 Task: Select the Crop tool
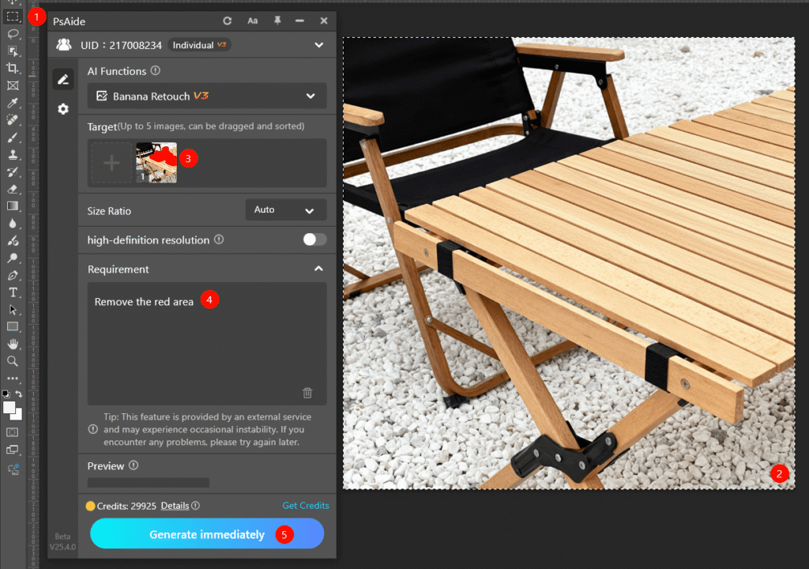11,68
